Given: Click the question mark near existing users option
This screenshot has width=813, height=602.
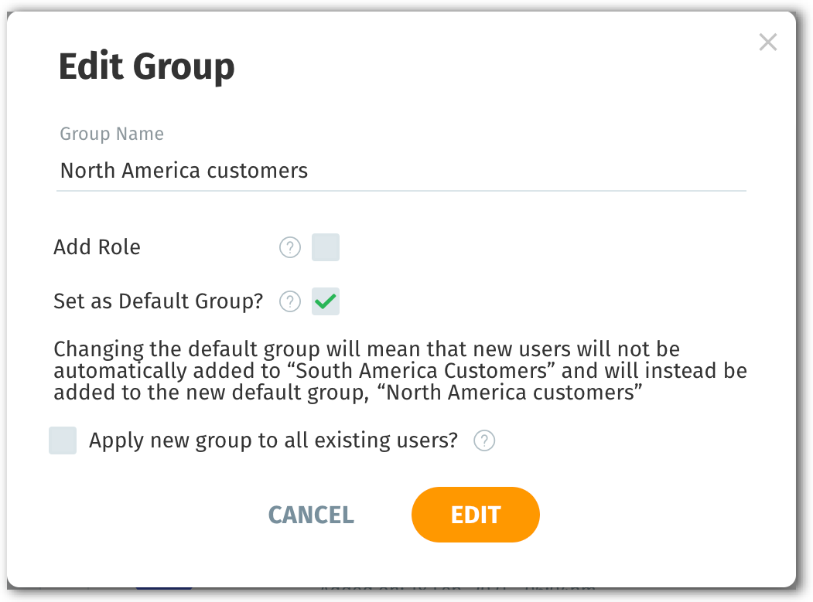Looking at the screenshot, I should click(x=484, y=440).
